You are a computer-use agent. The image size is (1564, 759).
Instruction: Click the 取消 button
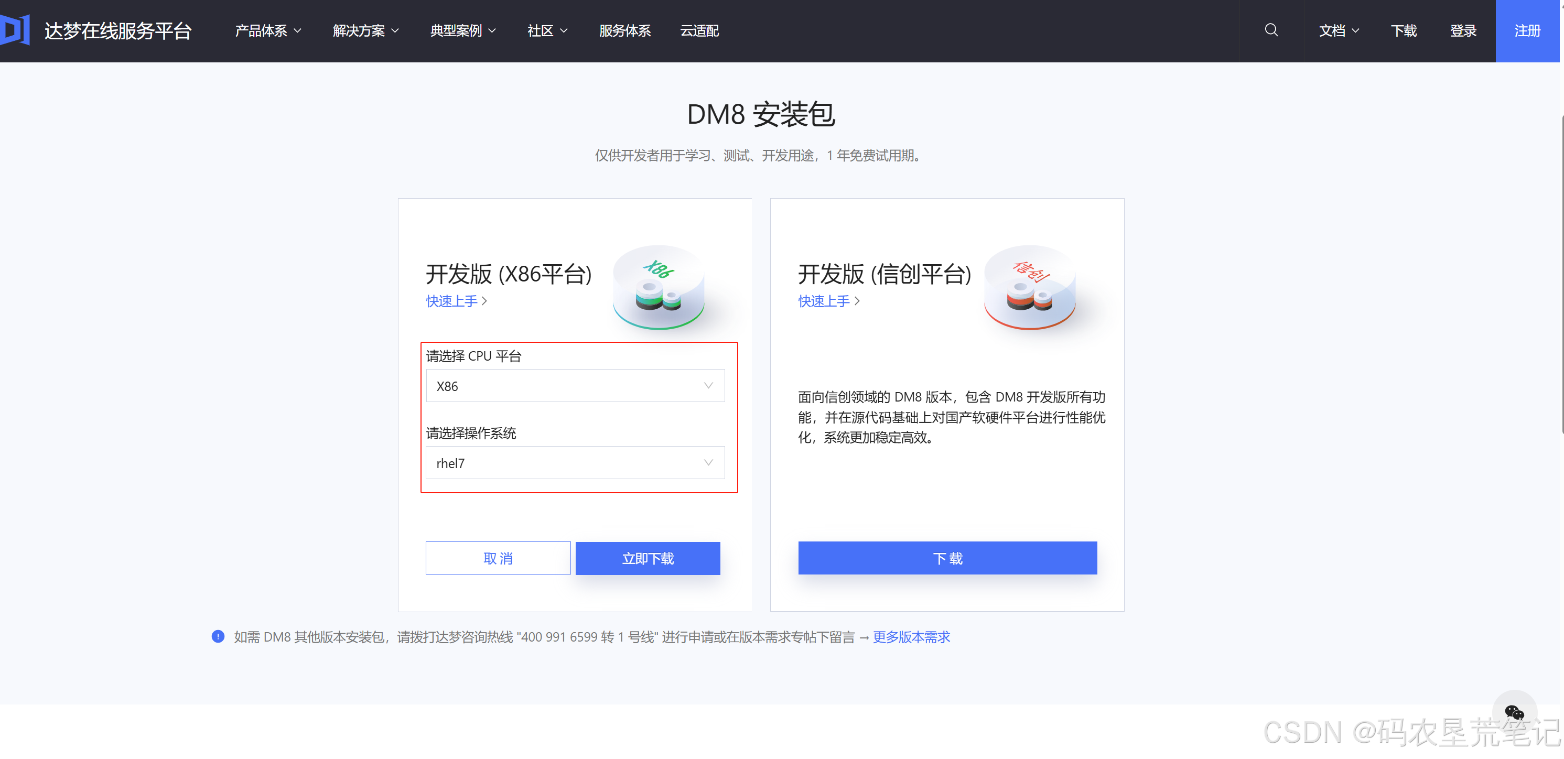498,558
